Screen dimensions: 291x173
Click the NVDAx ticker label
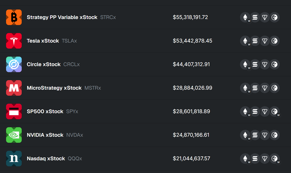[74, 135]
